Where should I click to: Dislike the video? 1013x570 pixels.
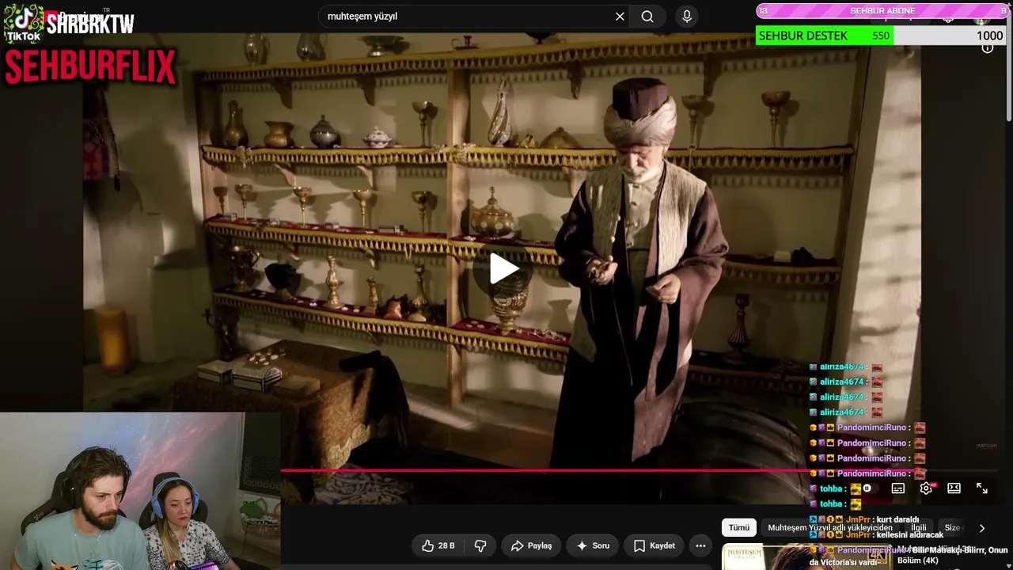coord(480,545)
